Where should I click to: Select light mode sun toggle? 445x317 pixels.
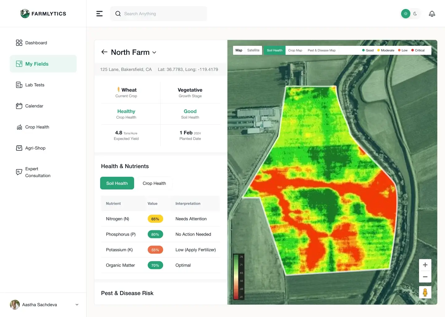point(406,14)
